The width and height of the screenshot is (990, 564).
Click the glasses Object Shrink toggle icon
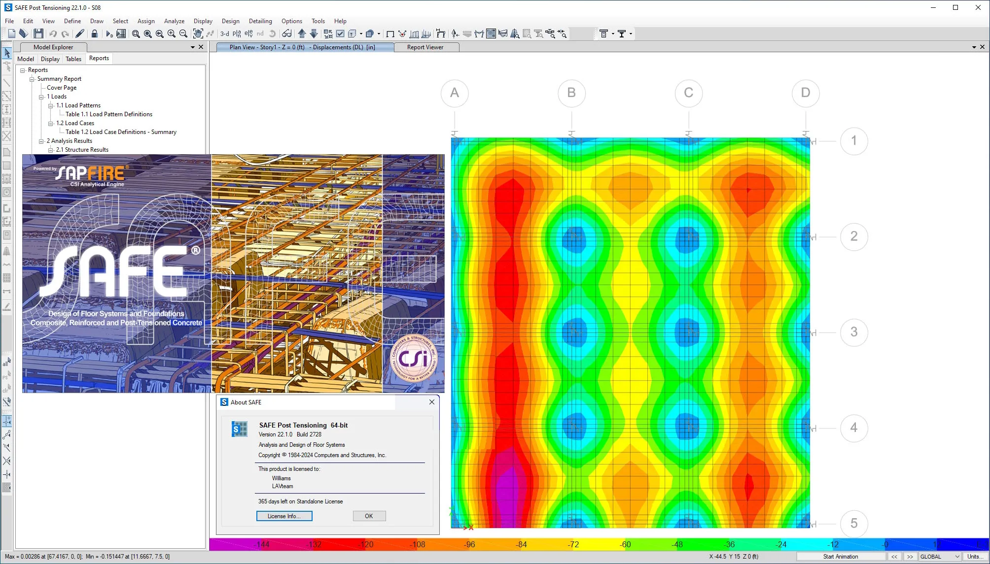pyautogui.click(x=287, y=33)
